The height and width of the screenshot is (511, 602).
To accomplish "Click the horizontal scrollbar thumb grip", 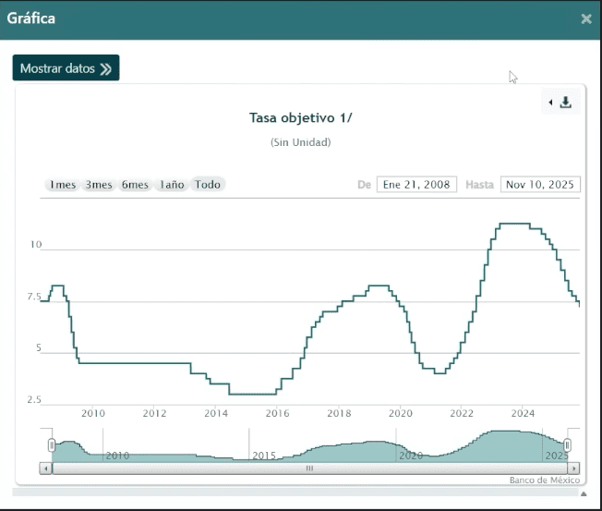I will click(309, 468).
